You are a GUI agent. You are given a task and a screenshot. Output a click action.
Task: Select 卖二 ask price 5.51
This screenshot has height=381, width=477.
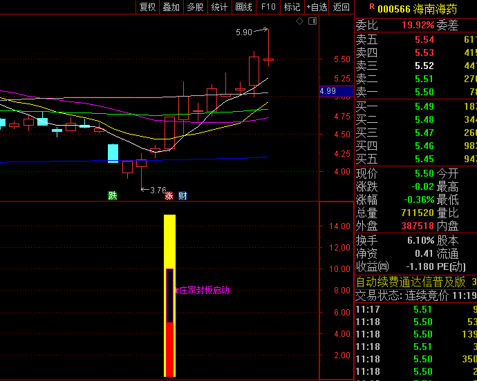424,79
